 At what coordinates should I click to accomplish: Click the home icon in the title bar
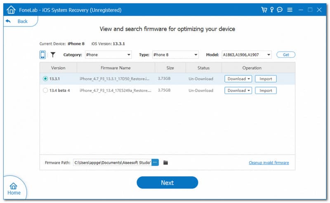point(11,9)
